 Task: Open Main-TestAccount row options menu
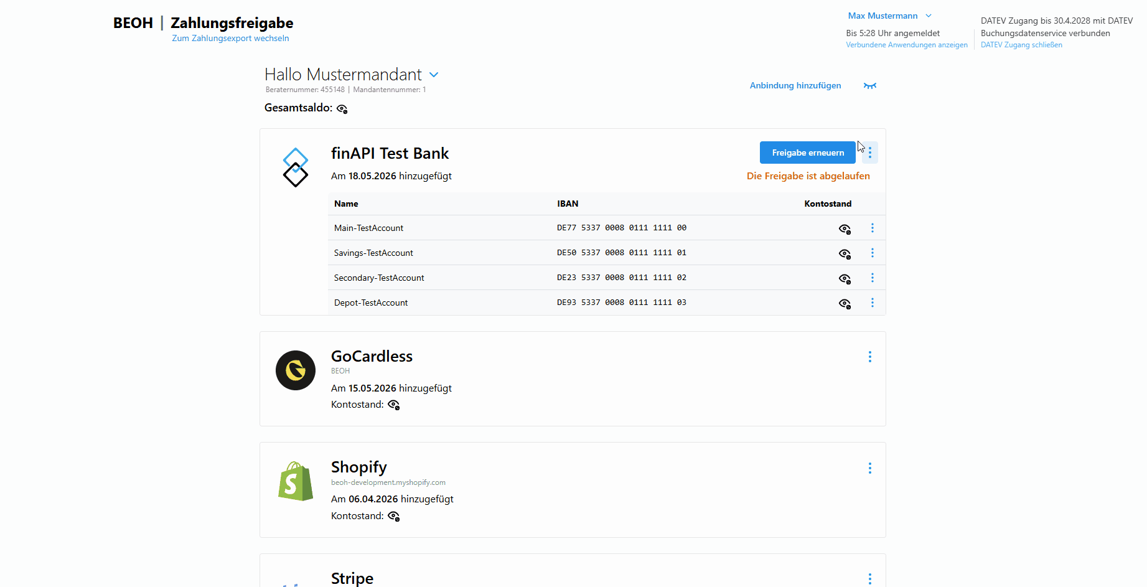click(873, 228)
